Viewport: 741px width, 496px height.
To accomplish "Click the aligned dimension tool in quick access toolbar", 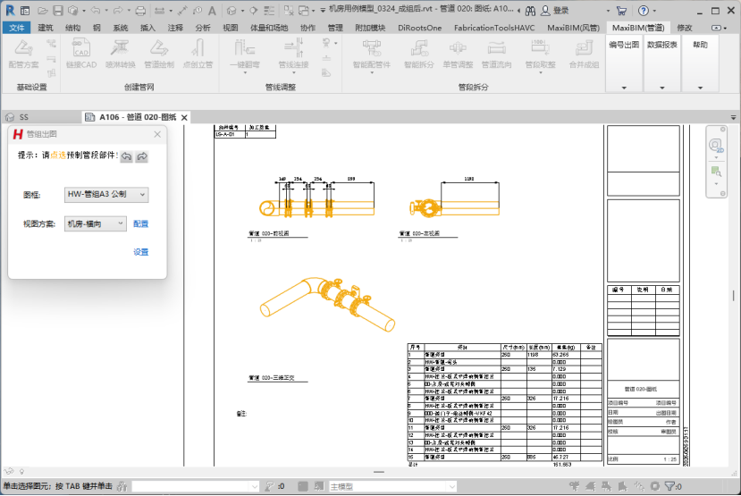I will click(x=182, y=11).
